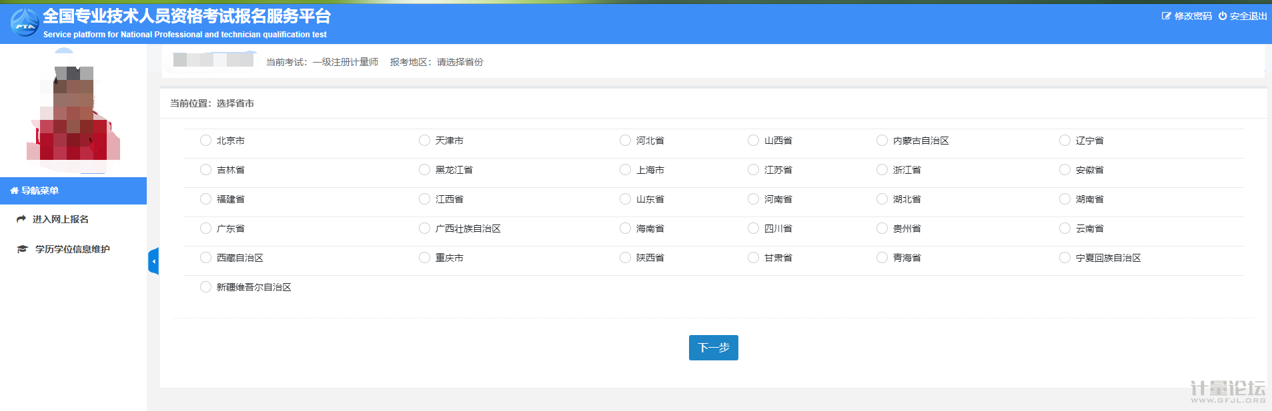Screen dimensions: 1272x411
Task: Select the 宁夏回族自治区 radio button
Action: (1065, 258)
